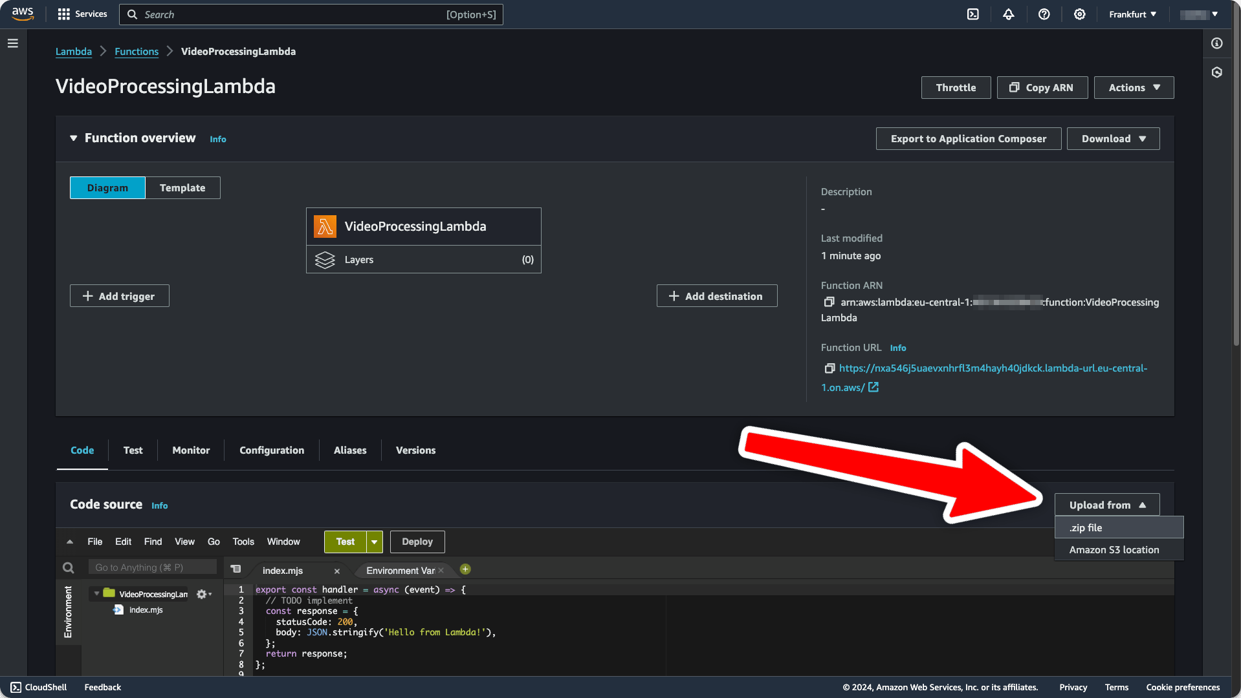The height and width of the screenshot is (698, 1241).
Task: Open the help question mark icon
Action: coord(1044,14)
